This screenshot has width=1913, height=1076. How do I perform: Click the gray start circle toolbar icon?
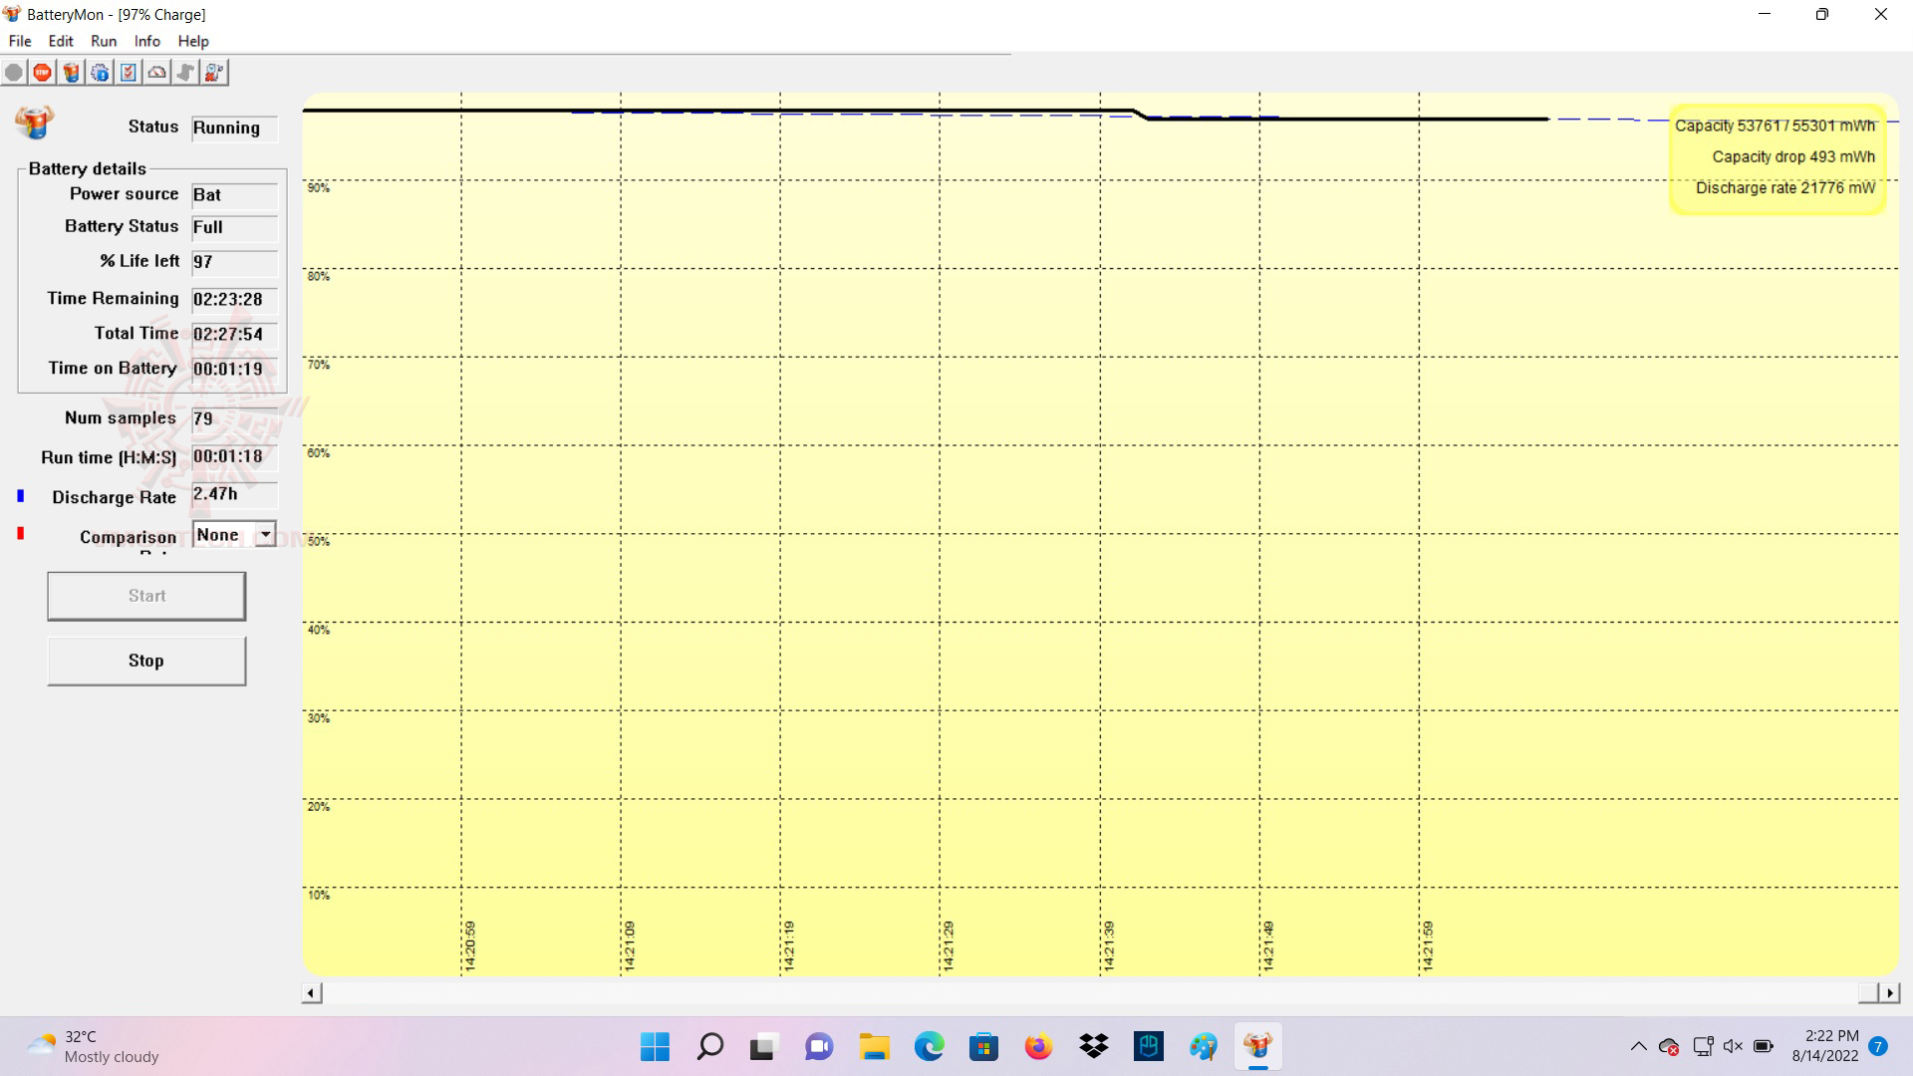(x=14, y=73)
